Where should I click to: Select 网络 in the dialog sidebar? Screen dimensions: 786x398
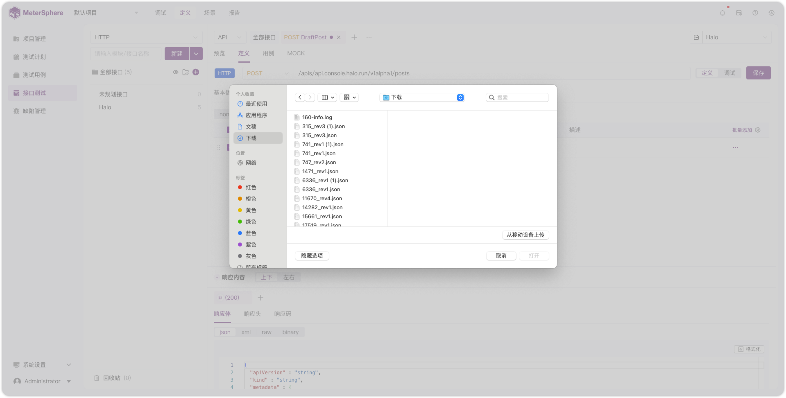click(x=258, y=163)
